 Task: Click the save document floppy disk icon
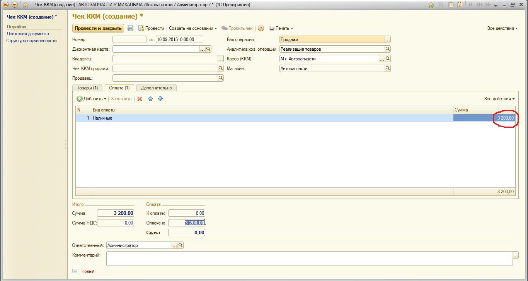(x=131, y=28)
